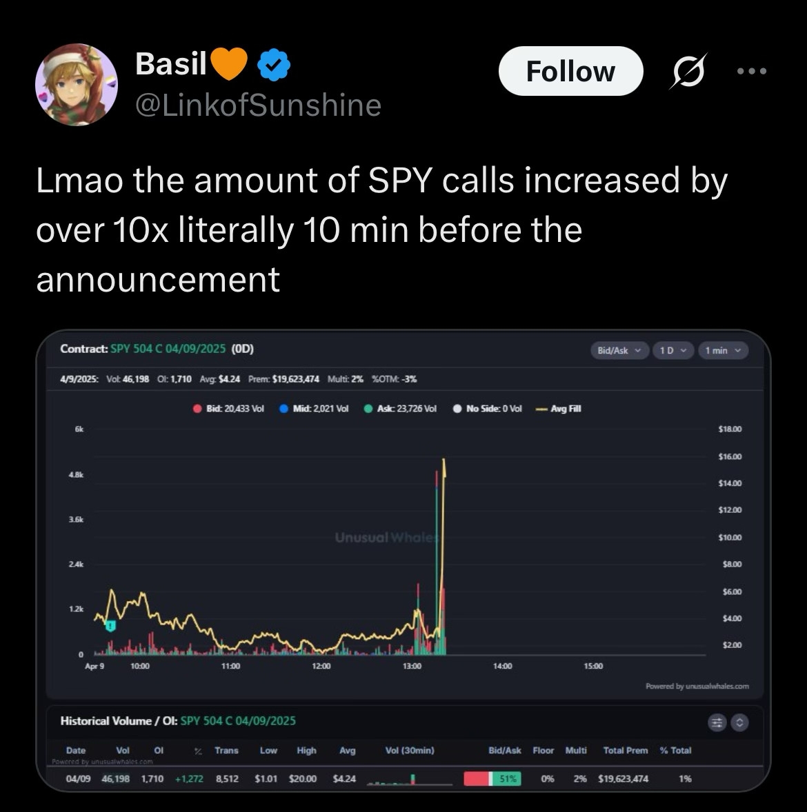Open the three-dot more options menu
This screenshot has height=812, width=807.
click(x=751, y=71)
